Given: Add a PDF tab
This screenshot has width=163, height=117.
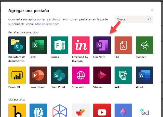Looking at the screenshot, I should pyautogui.click(x=123, y=45).
